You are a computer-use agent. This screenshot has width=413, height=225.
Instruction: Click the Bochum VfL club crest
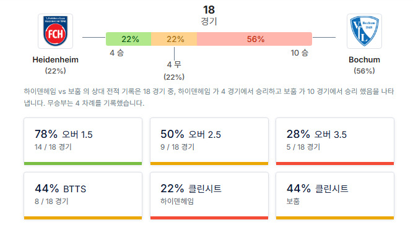[x=364, y=32]
